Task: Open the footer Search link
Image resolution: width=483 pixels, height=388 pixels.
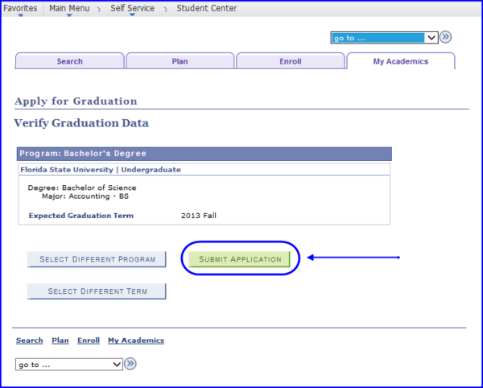Action: 30,341
